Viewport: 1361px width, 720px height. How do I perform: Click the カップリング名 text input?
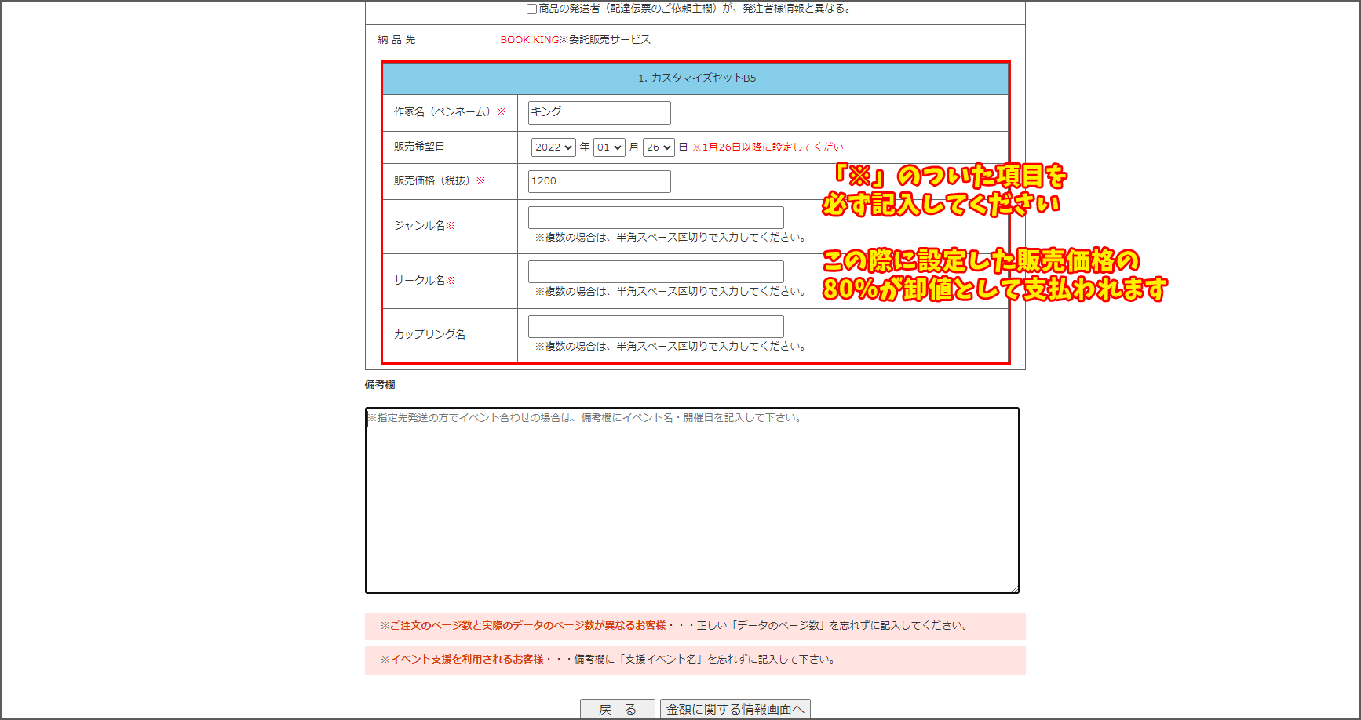(655, 326)
